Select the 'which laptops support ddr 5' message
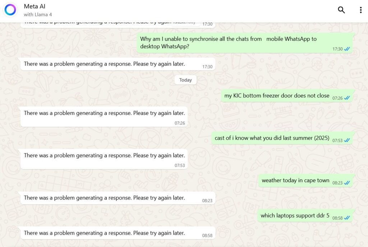The image size is (368, 247). (x=305, y=216)
